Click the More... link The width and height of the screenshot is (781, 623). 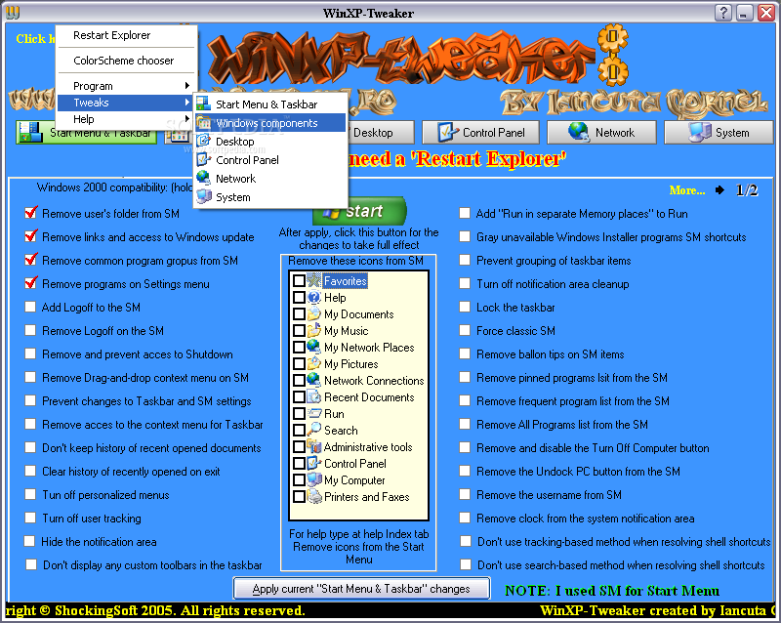click(687, 190)
